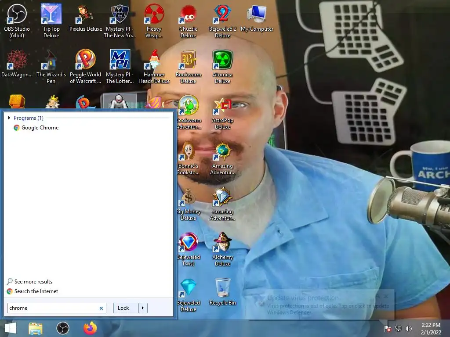
Task: Open OBS Studio (64bit) desktop shortcut
Action: 17,21
